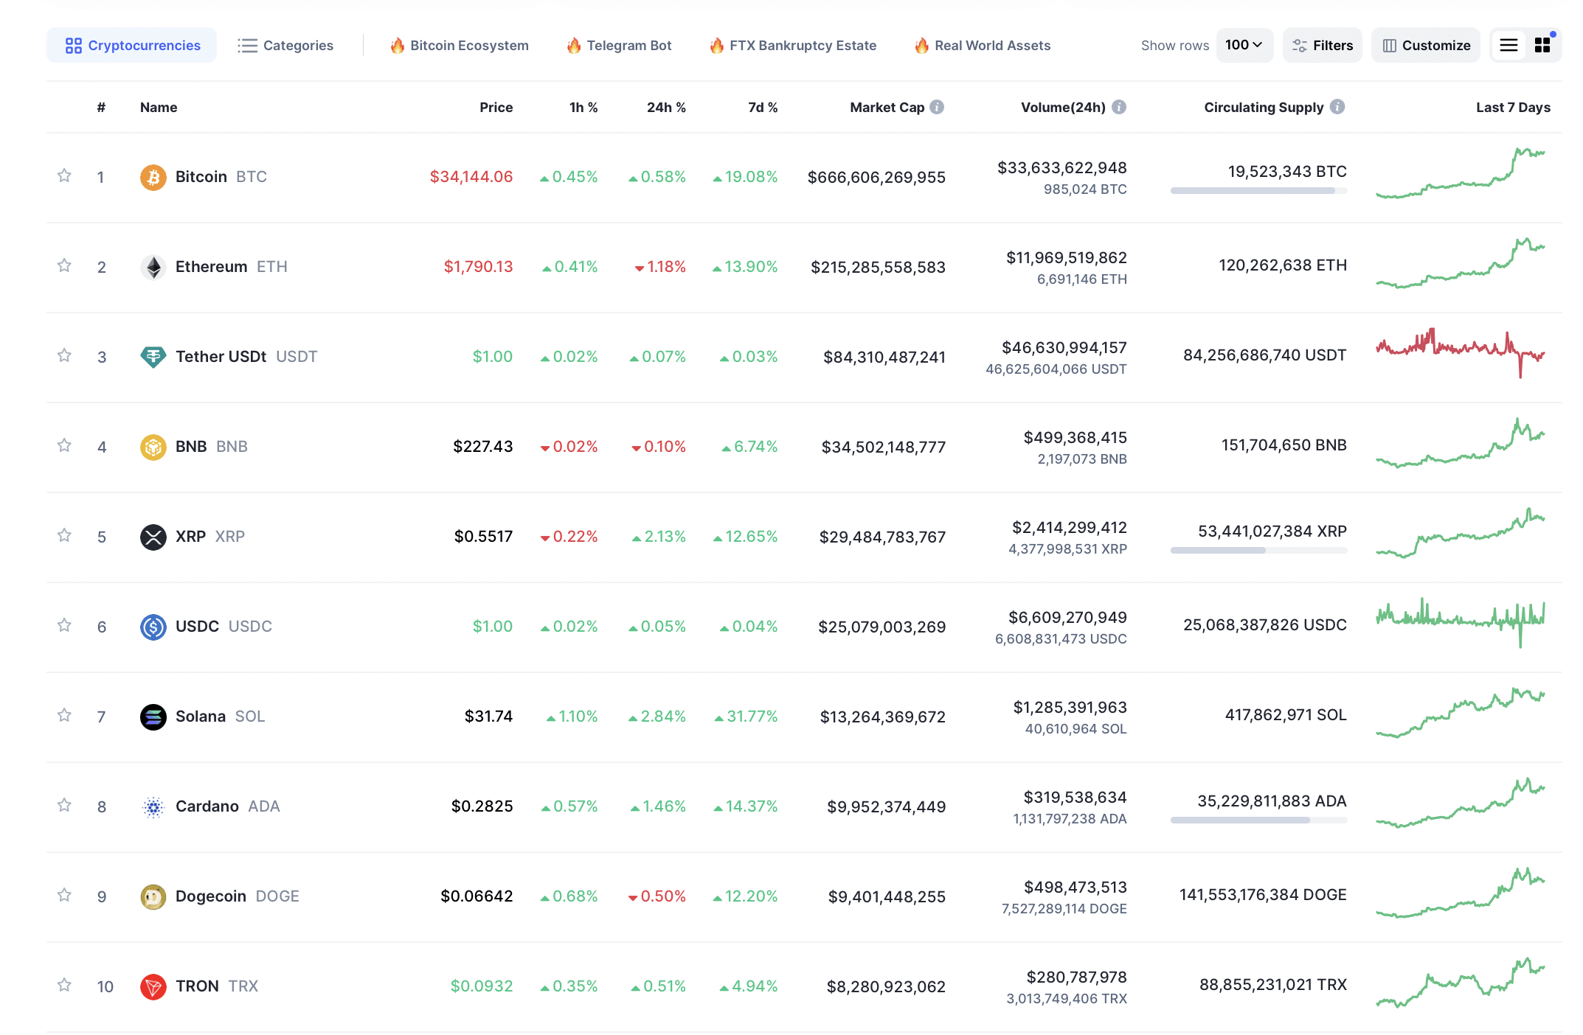Click Dogecoin price $0.06642
The width and height of the screenshot is (1583, 1035).
(x=477, y=896)
